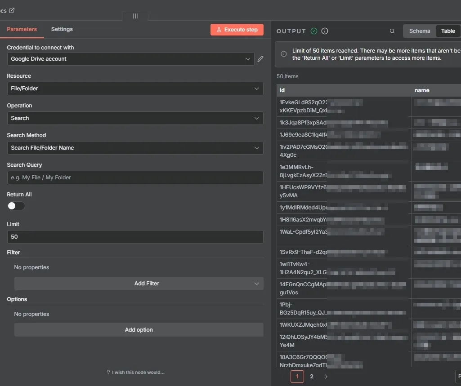The image size is (461, 386).
Task: Select the id cell starting 14FGnQnCCgMAp
Action: tap(344, 288)
